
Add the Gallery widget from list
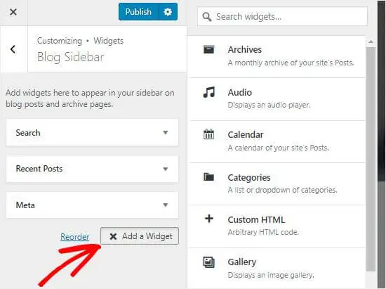click(277, 269)
